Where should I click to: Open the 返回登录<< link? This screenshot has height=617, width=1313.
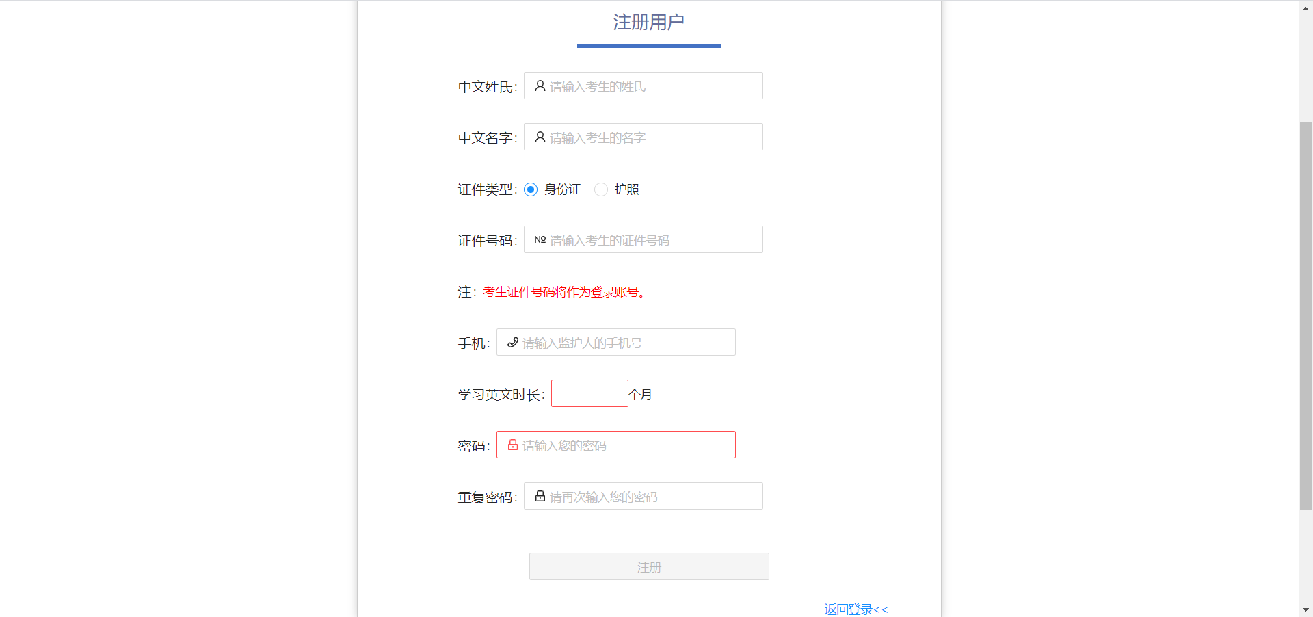coord(856,609)
